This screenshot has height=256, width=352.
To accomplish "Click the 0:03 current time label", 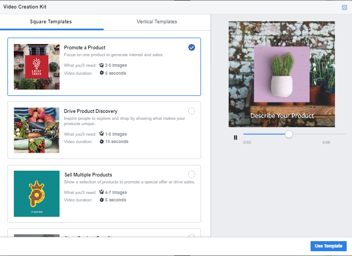I will click(x=247, y=143).
